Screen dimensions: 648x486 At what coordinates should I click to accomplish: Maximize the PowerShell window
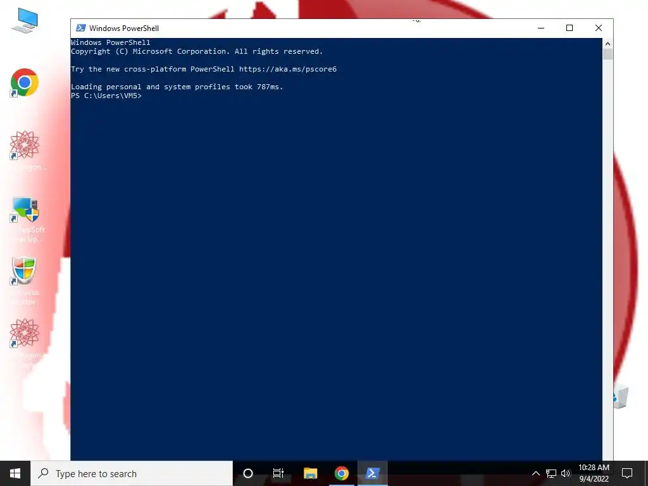tap(570, 28)
